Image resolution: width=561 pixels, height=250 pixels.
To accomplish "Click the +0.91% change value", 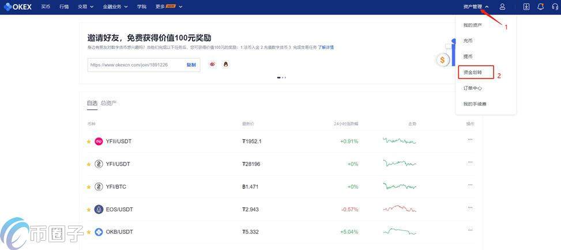I will [349, 141].
